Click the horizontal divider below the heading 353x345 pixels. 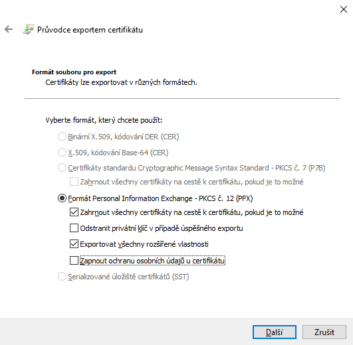click(x=182, y=98)
